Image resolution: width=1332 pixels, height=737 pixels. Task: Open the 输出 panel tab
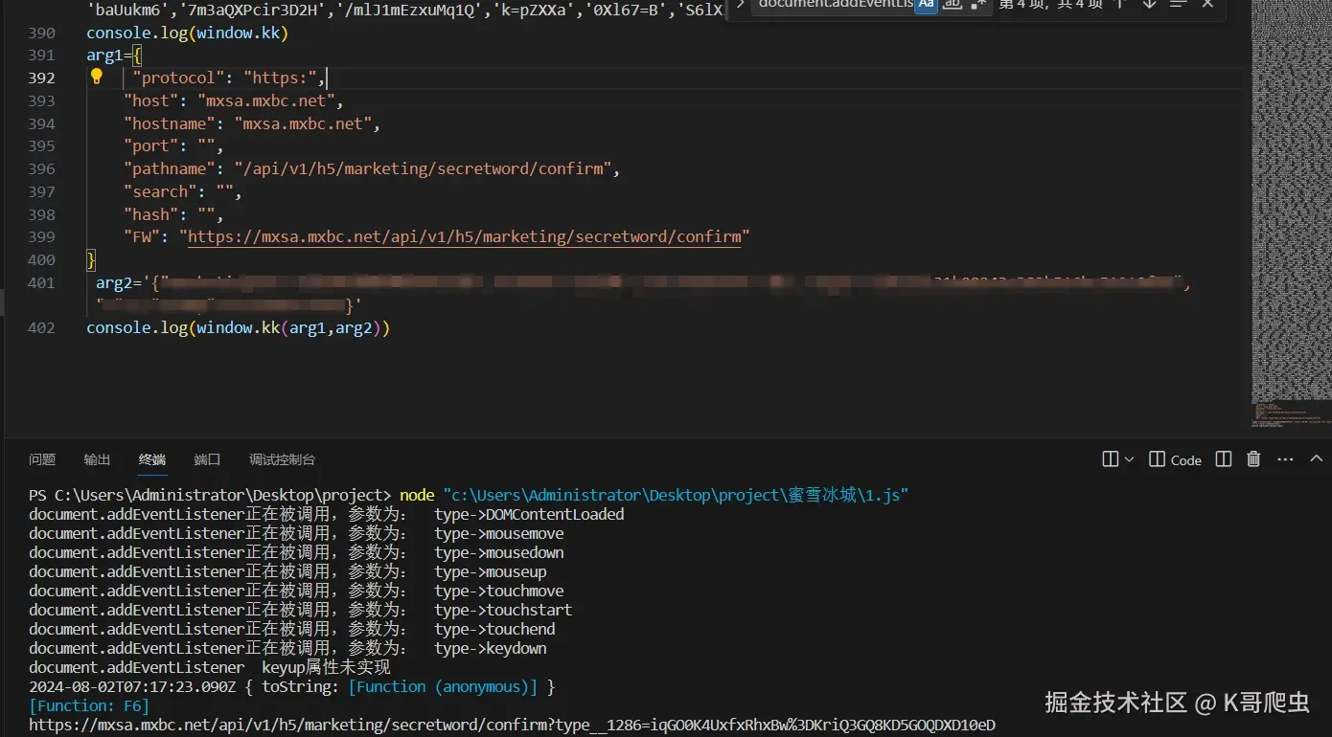[97, 459]
